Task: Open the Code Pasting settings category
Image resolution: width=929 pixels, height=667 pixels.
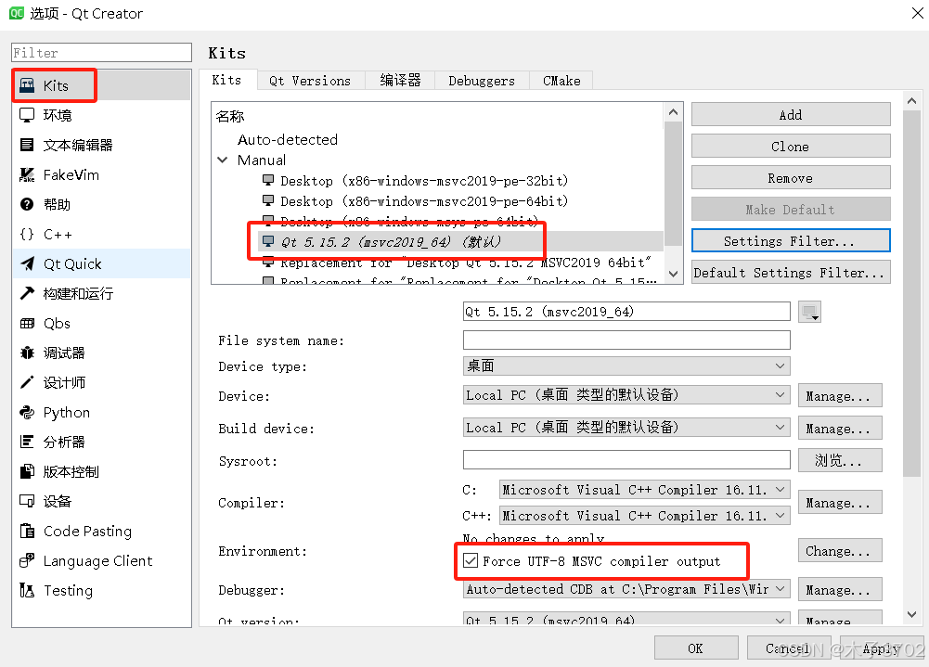Action: (x=101, y=531)
